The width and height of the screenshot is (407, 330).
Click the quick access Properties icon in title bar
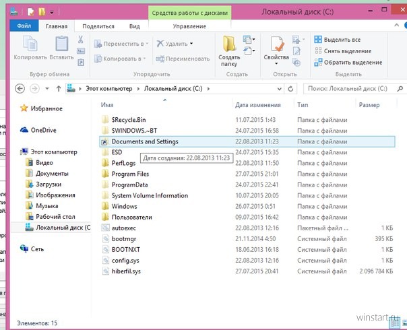[x=31, y=12]
